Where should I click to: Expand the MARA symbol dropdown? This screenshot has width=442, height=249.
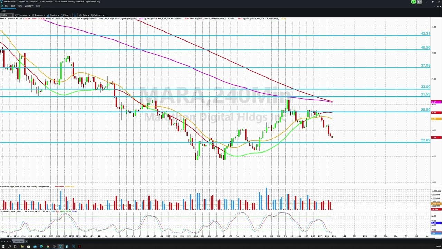click(11, 15)
